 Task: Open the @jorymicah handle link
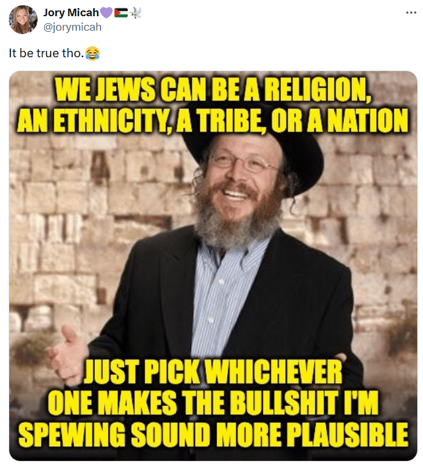(72, 27)
